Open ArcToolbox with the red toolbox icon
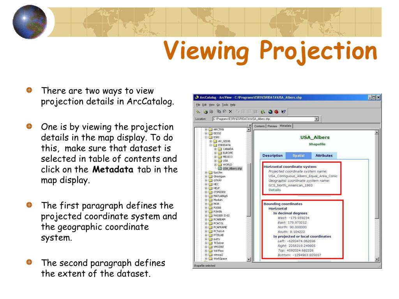The width and height of the screenshot is (399, 299). pos(276,112)
